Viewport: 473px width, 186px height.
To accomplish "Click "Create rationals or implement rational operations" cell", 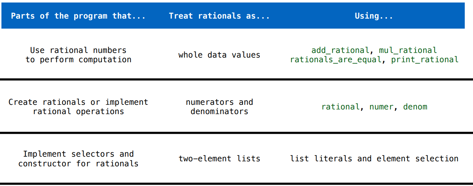I will [x=78, y=107].
